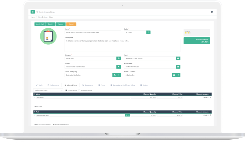
Task: Browse Warehouse with the binoculars icon
Action: pyautogui.click(x=178, y=67)
